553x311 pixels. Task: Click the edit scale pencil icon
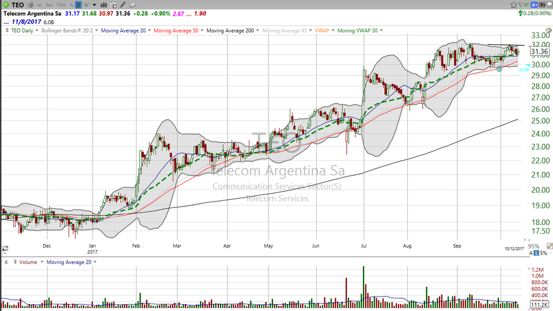[x=550, y=246]
